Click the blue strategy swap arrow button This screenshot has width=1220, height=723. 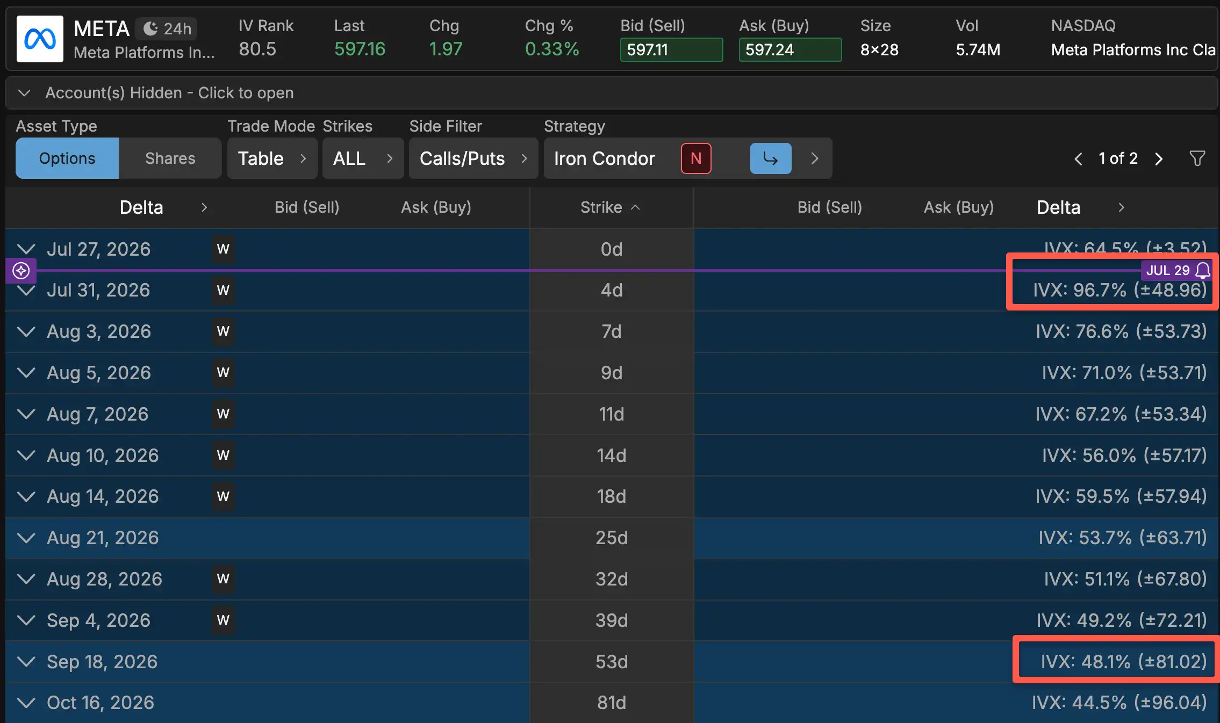pos(771,158)
